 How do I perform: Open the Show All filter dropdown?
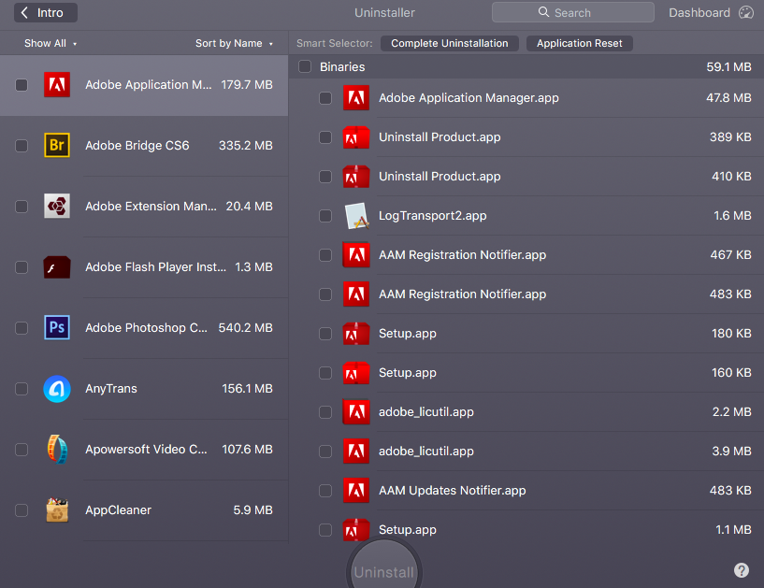click(50, 43)
